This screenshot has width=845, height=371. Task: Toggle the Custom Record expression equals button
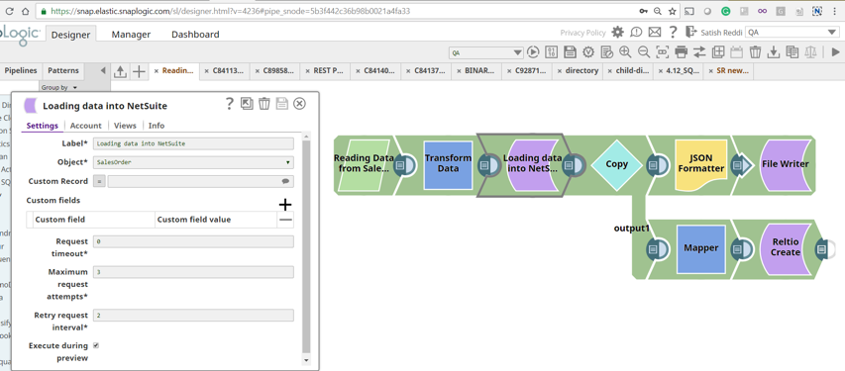pos(99,181)
